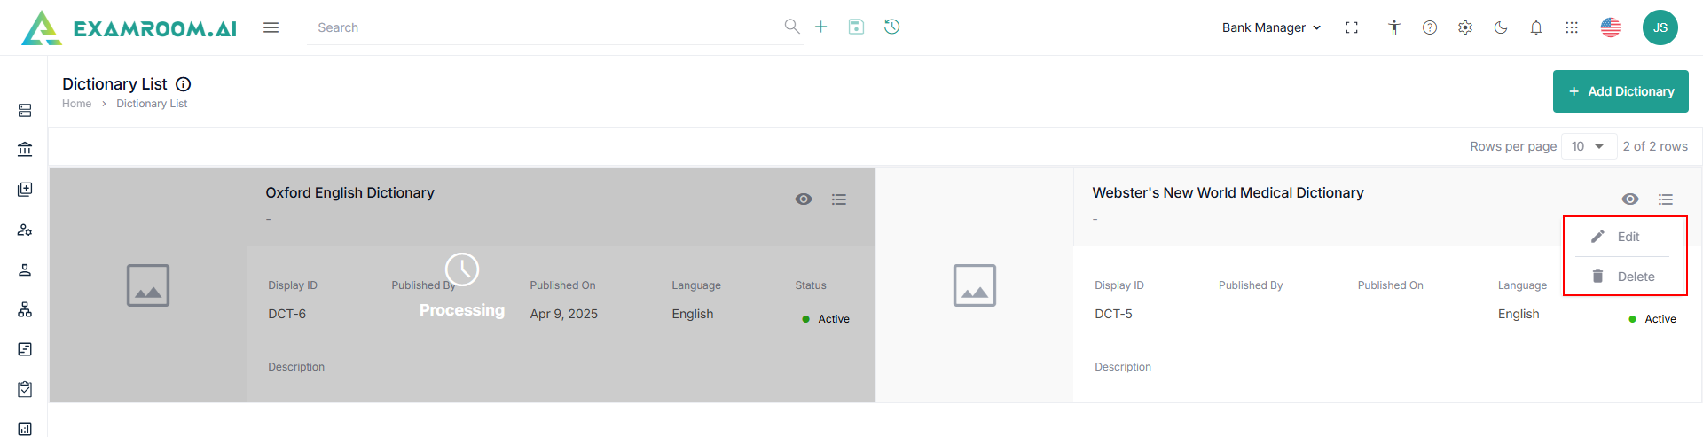This screenshot has height=437, width=1703.
Task: Toggle dark mode moon icon
Action: click(x=1501, y=27)
